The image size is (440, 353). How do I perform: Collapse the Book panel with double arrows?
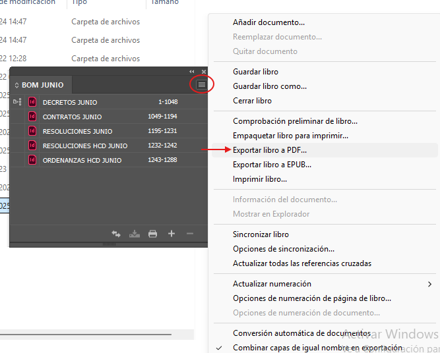192,71
